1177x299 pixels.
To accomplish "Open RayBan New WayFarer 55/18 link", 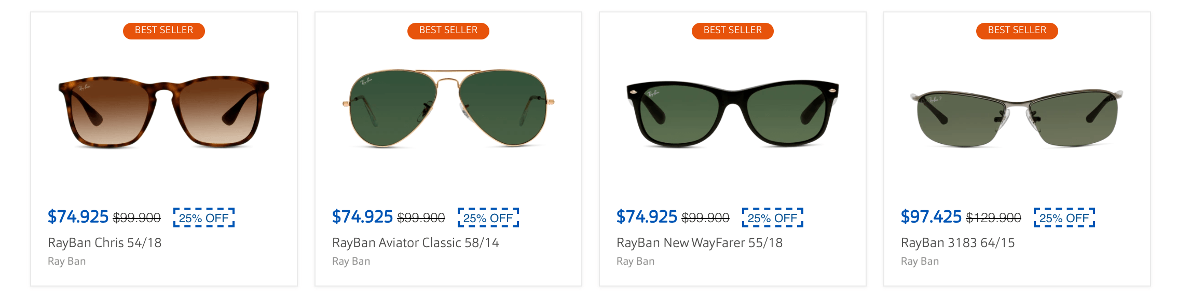I will [699, 243].
